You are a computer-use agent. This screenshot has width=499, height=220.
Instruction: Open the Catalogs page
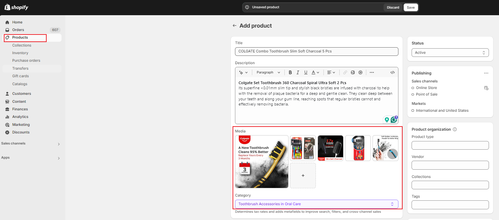(x=20, y=84)
